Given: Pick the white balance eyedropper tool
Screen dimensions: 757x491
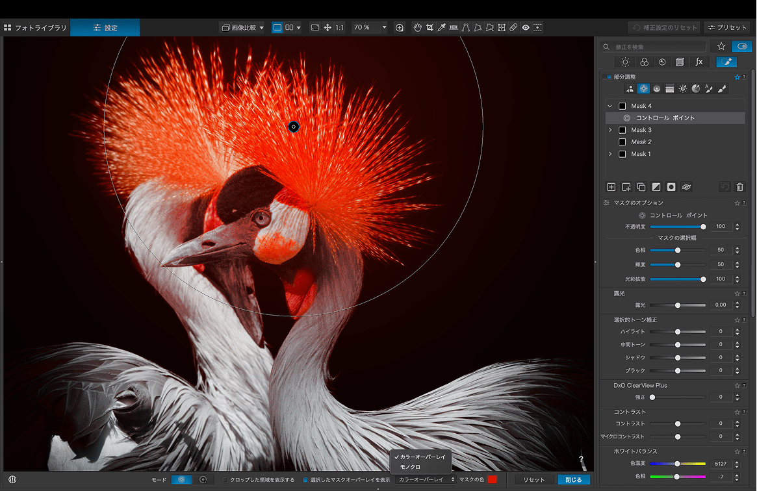Looking at the screenshot, I should point(442,27).
